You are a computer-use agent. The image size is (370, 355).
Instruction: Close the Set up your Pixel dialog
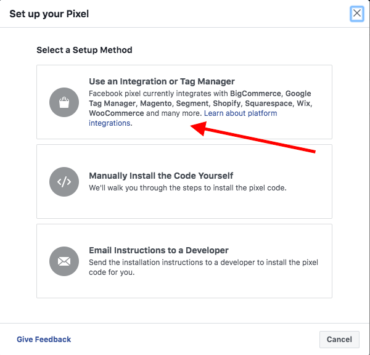(x=356, y=14)
